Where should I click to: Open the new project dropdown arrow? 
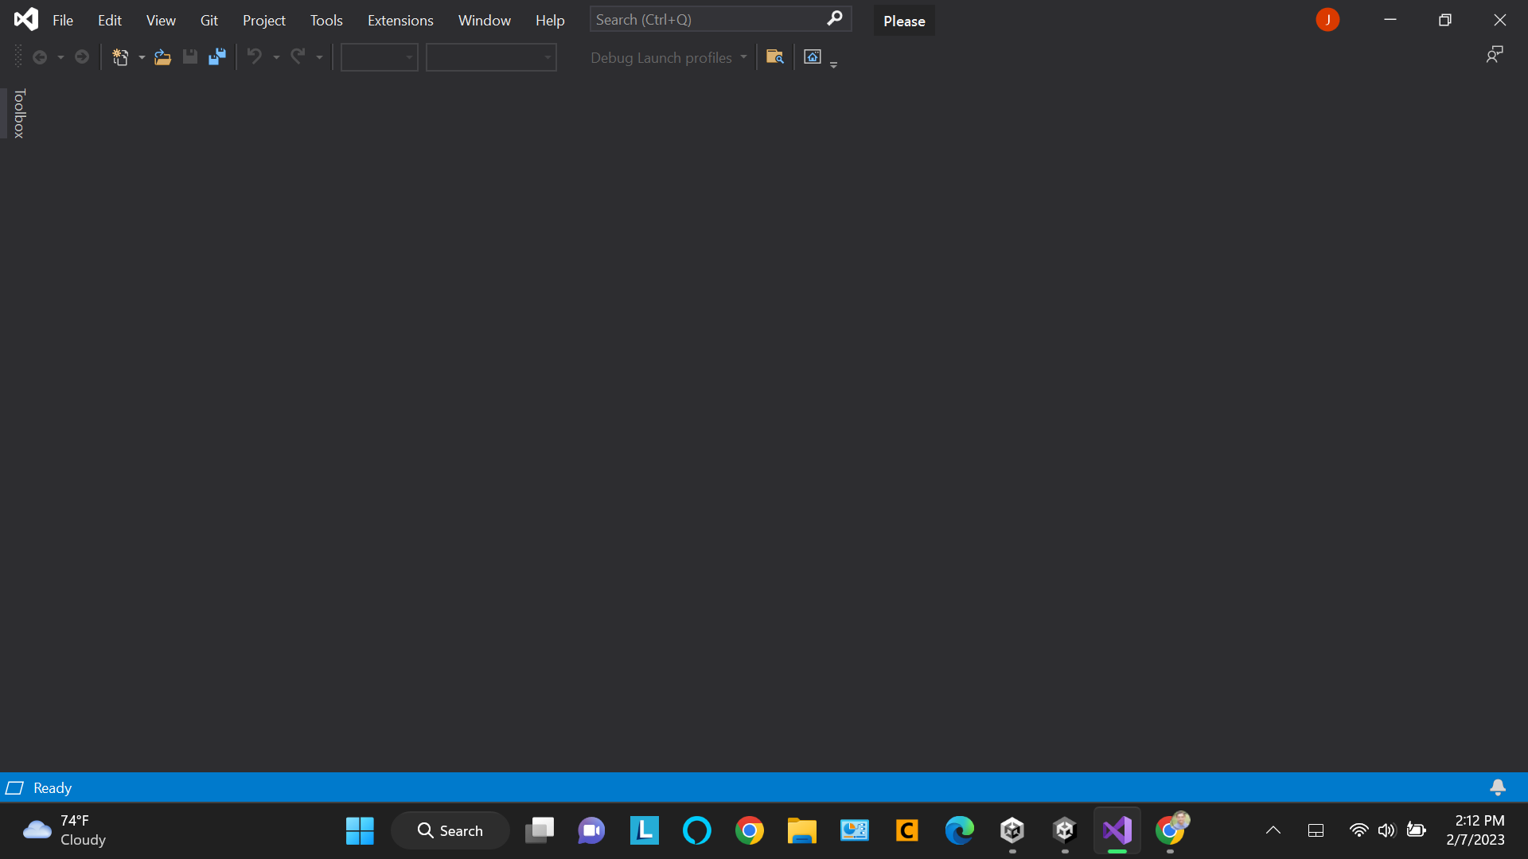[142, 56]
